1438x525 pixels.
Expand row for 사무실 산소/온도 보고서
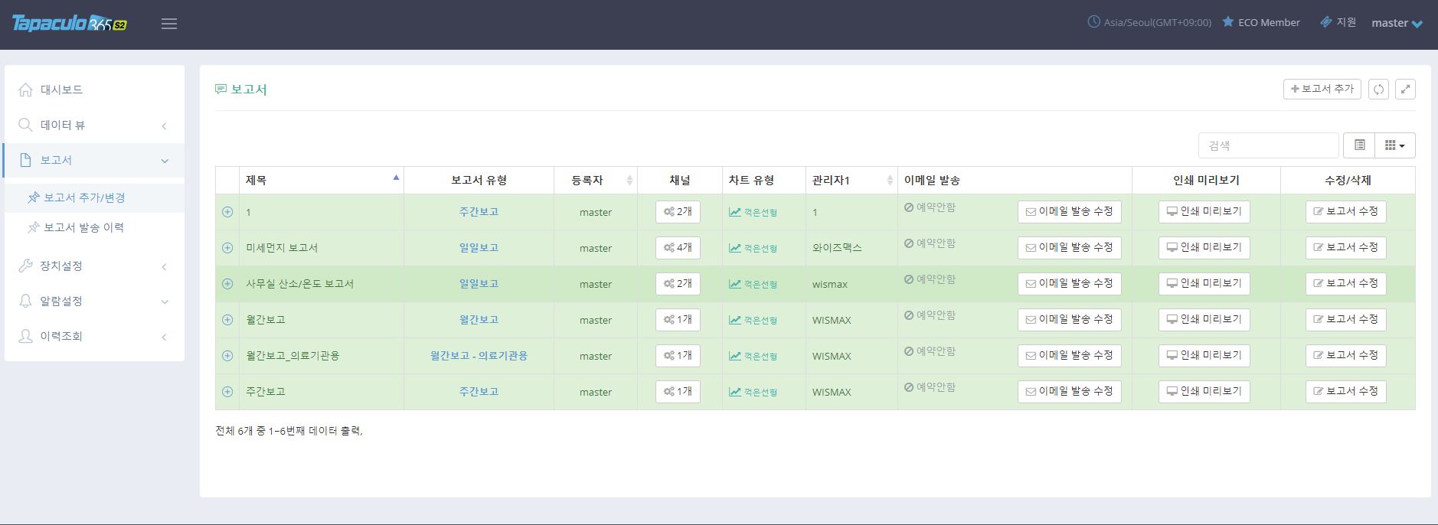pyautogui.click(x=227, y=284)
